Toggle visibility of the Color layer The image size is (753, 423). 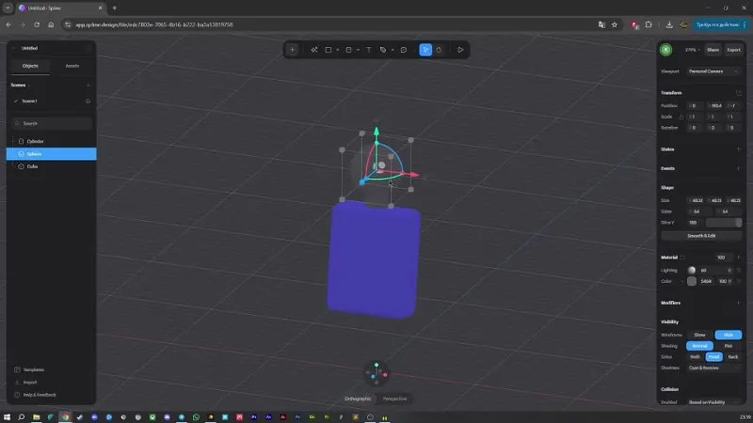click(x=739, y=281)
